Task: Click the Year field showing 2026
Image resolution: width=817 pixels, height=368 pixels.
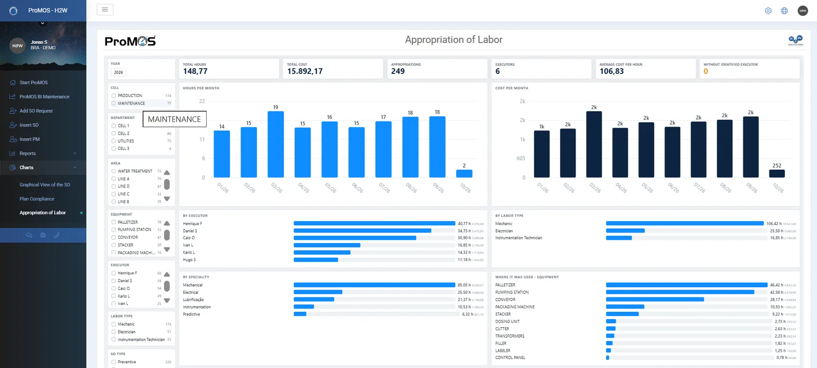Action: point(119,73)
